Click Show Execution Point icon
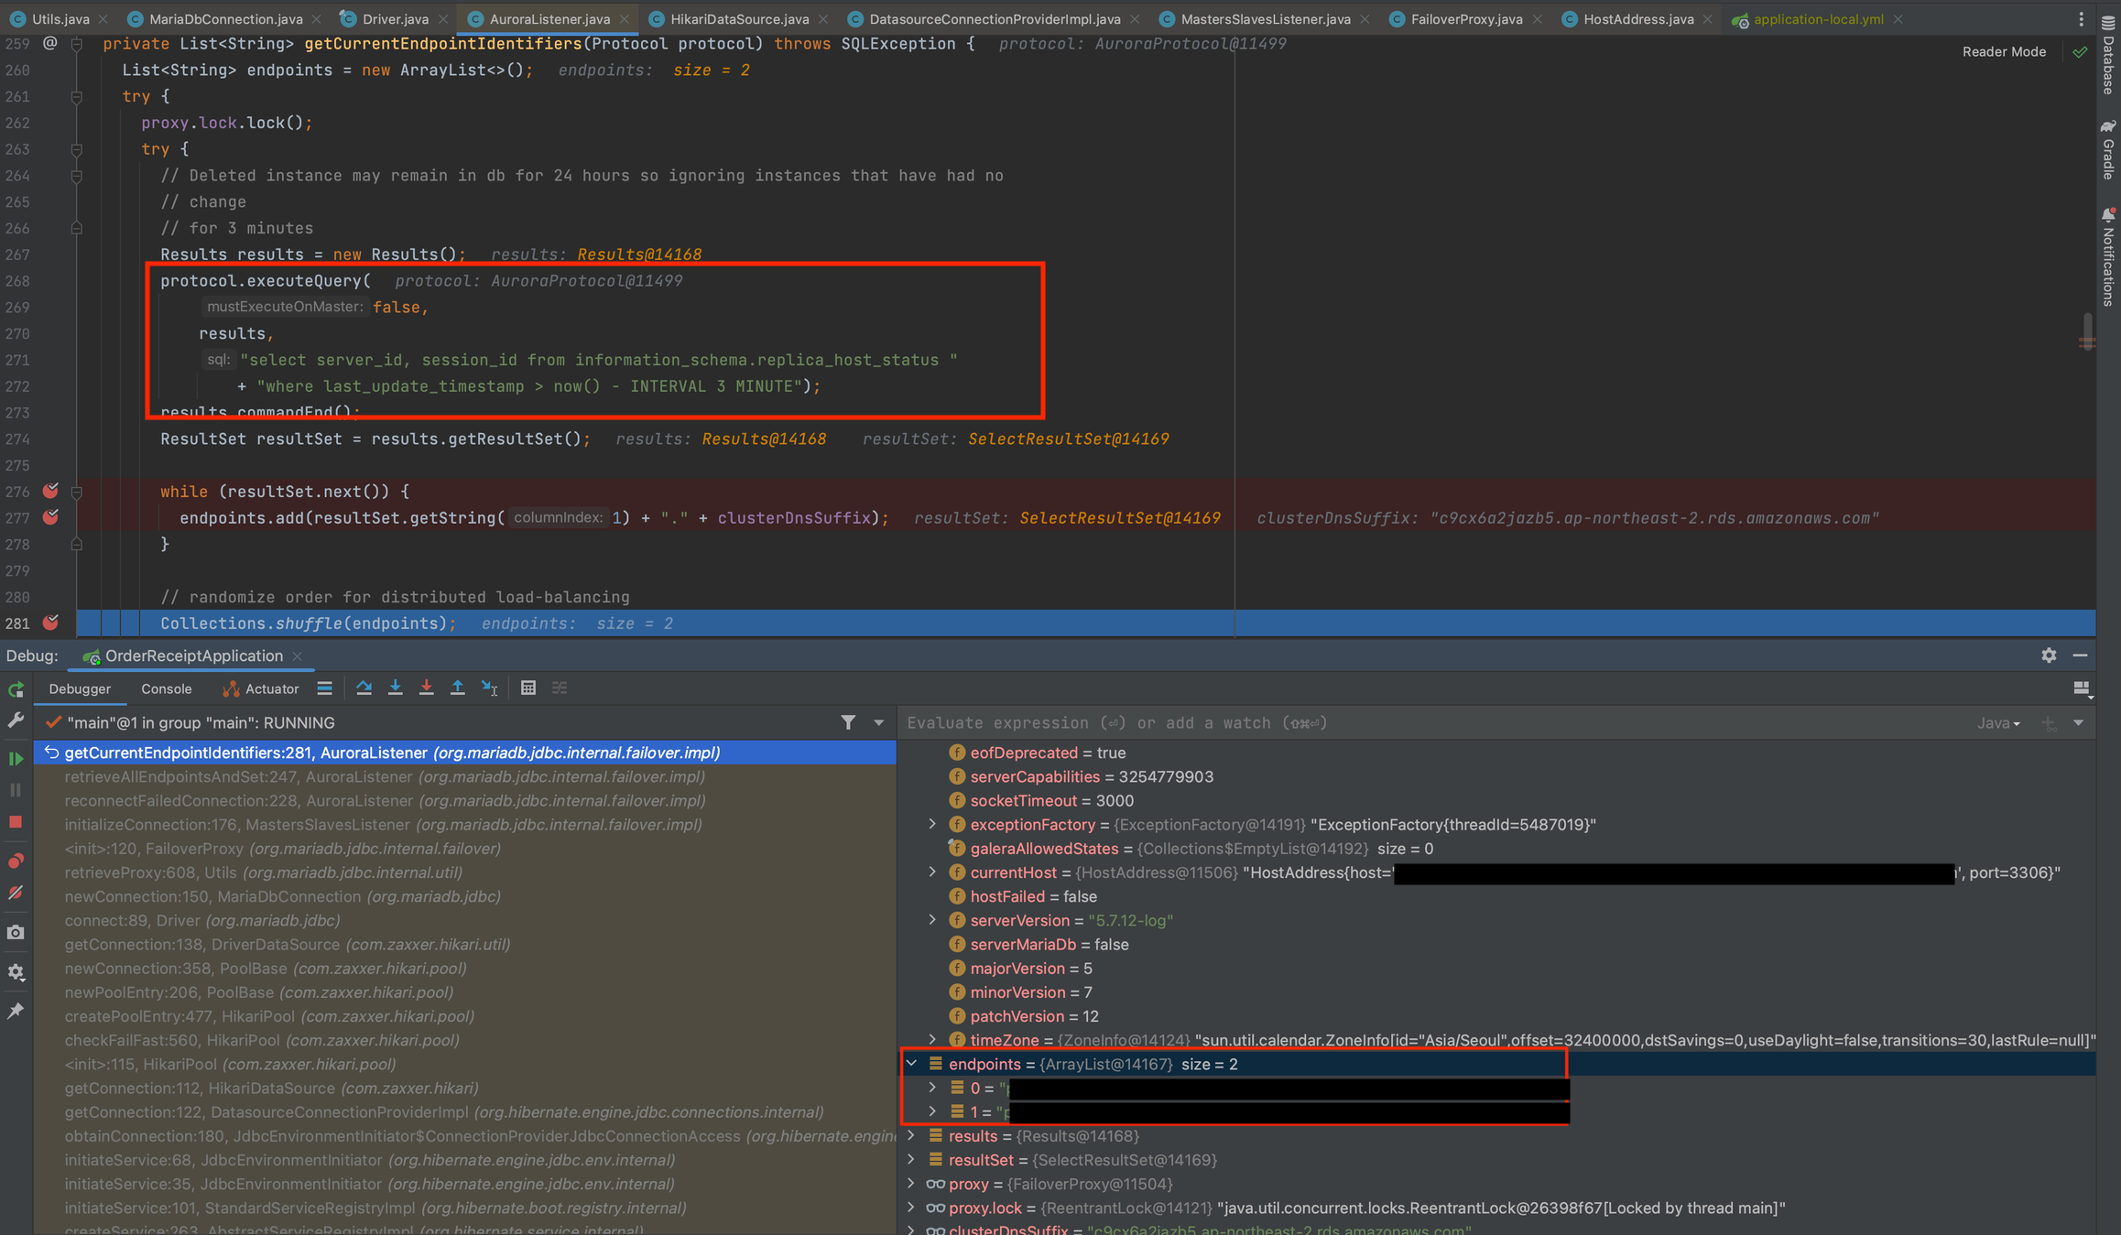The image size is (2121, 1235). [x=324, y=688]
